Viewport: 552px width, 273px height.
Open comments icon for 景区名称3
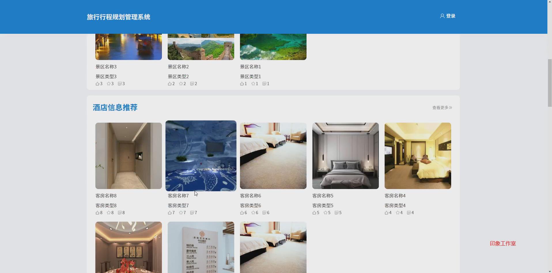click(x=120, y=84)
